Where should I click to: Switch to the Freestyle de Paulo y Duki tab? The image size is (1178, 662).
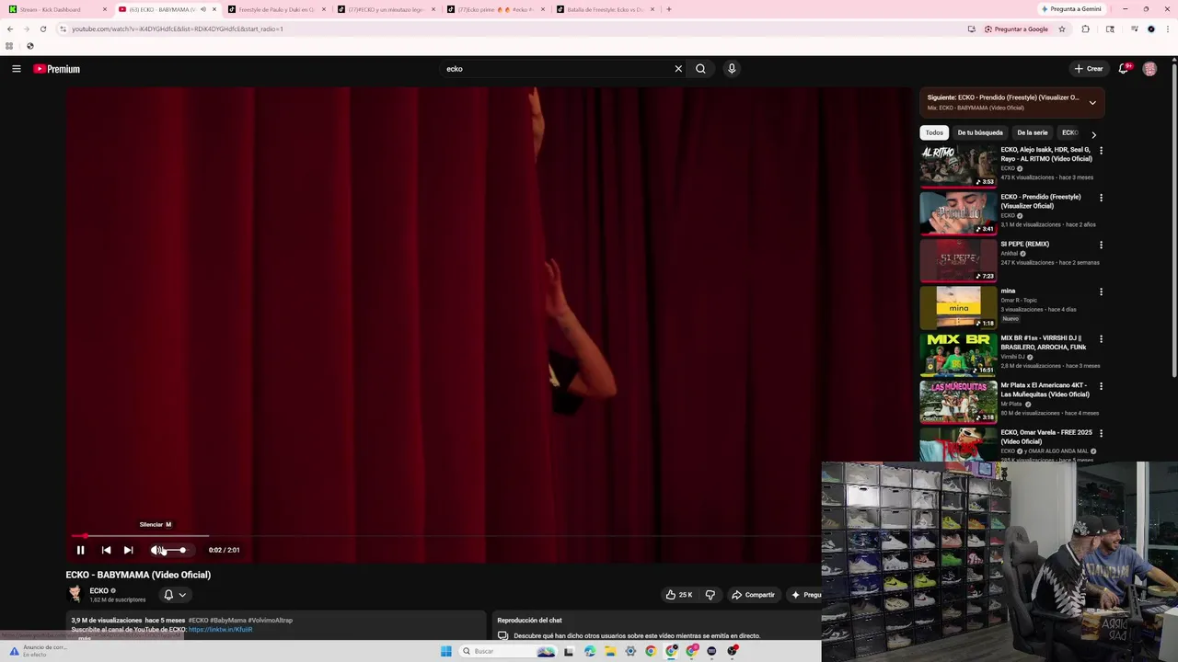pos(276,9)
